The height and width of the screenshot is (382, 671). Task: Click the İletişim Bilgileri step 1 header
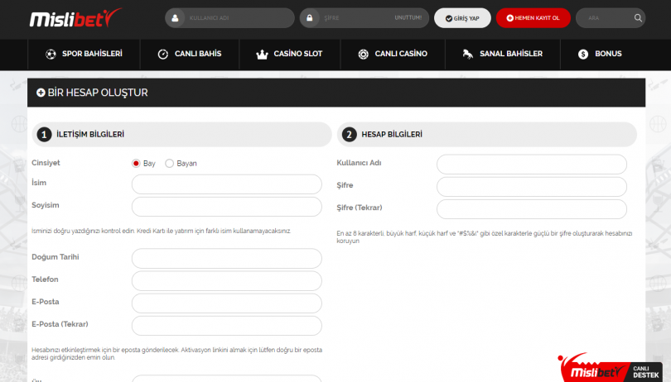coord(182,135)
